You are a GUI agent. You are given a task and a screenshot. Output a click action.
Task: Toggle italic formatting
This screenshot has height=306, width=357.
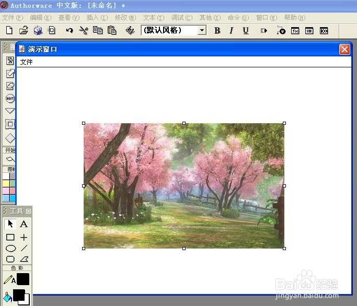click(x=232, y=30)
